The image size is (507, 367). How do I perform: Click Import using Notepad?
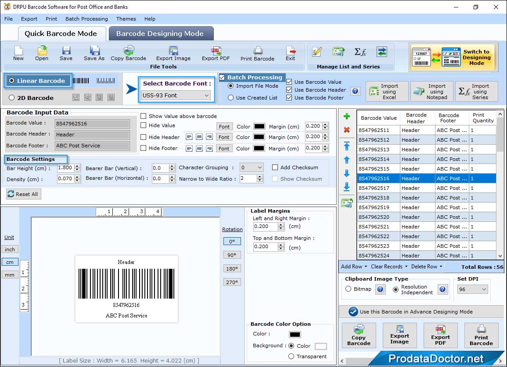point(431,92)
